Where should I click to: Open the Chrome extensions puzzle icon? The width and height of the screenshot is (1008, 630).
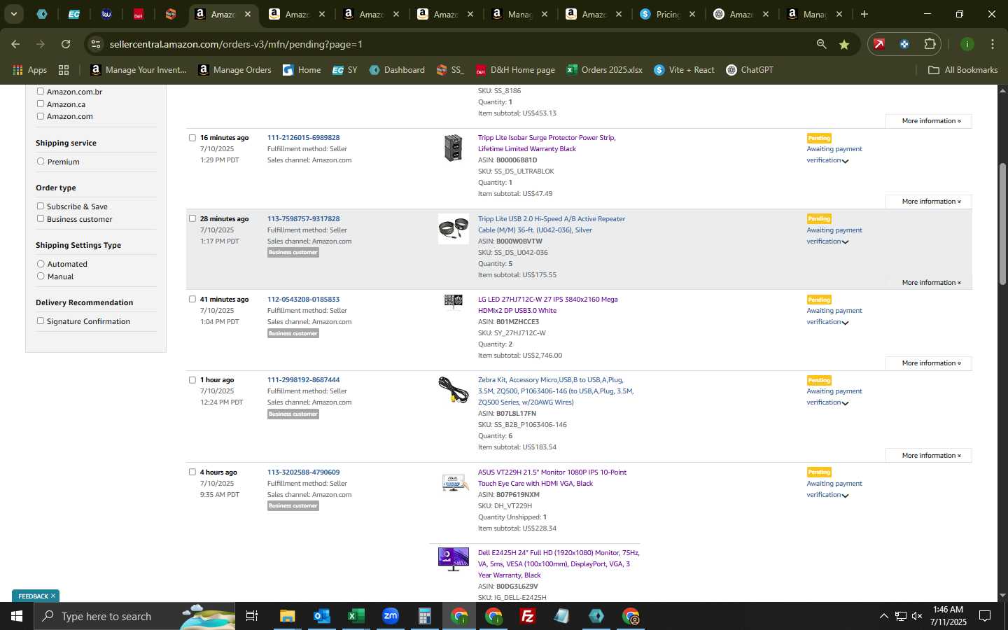coord(930,44)
